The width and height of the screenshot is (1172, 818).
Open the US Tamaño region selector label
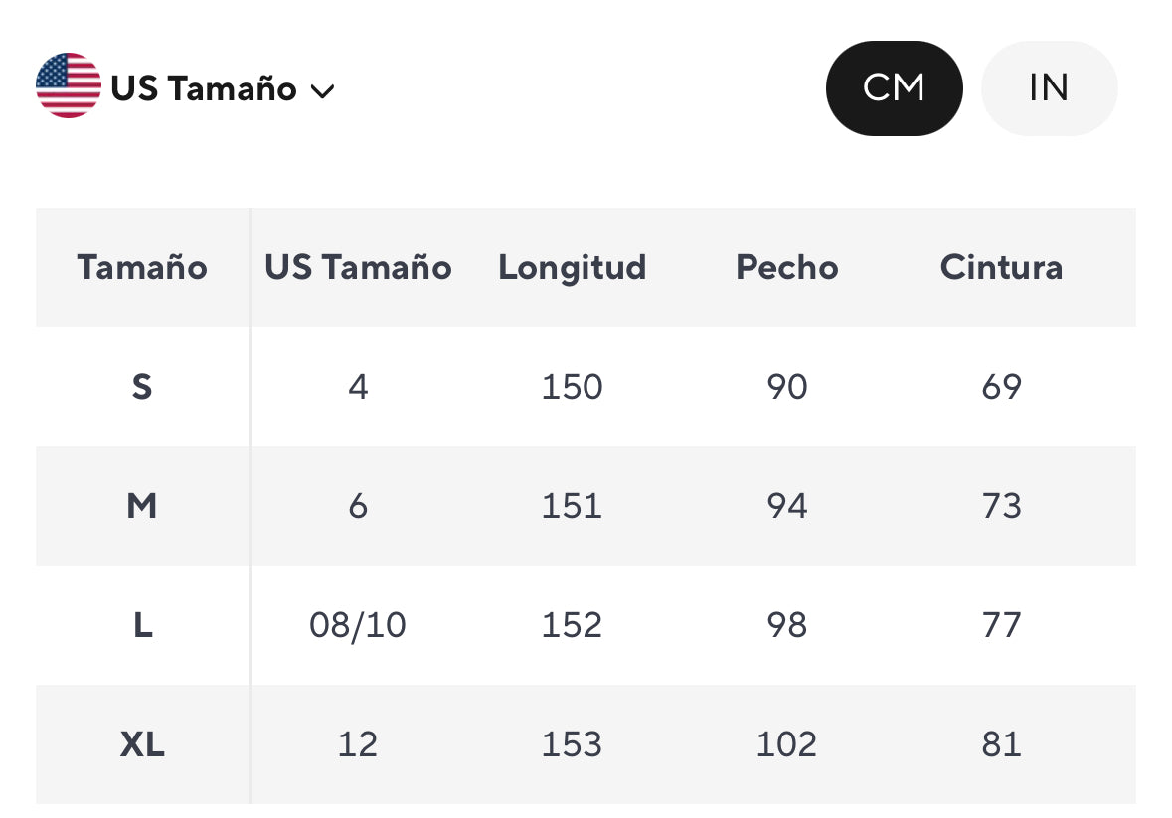coord(204,89)
